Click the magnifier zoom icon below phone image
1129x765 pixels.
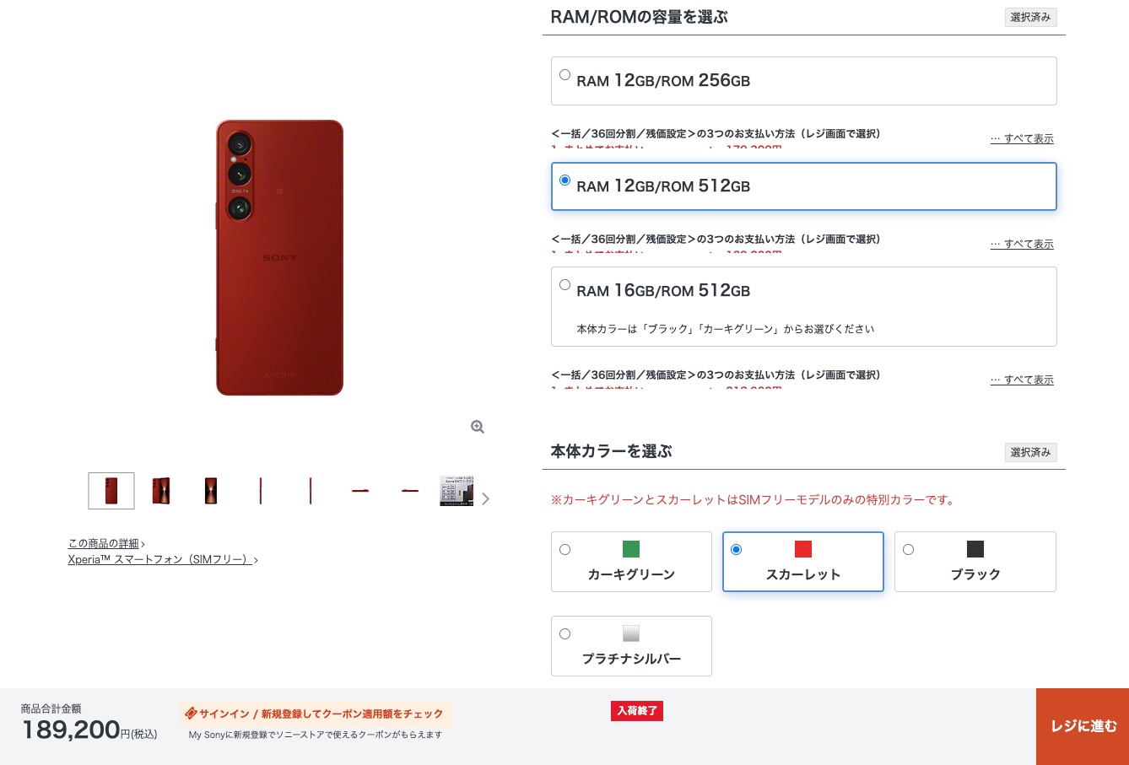(x=478, y=427)
